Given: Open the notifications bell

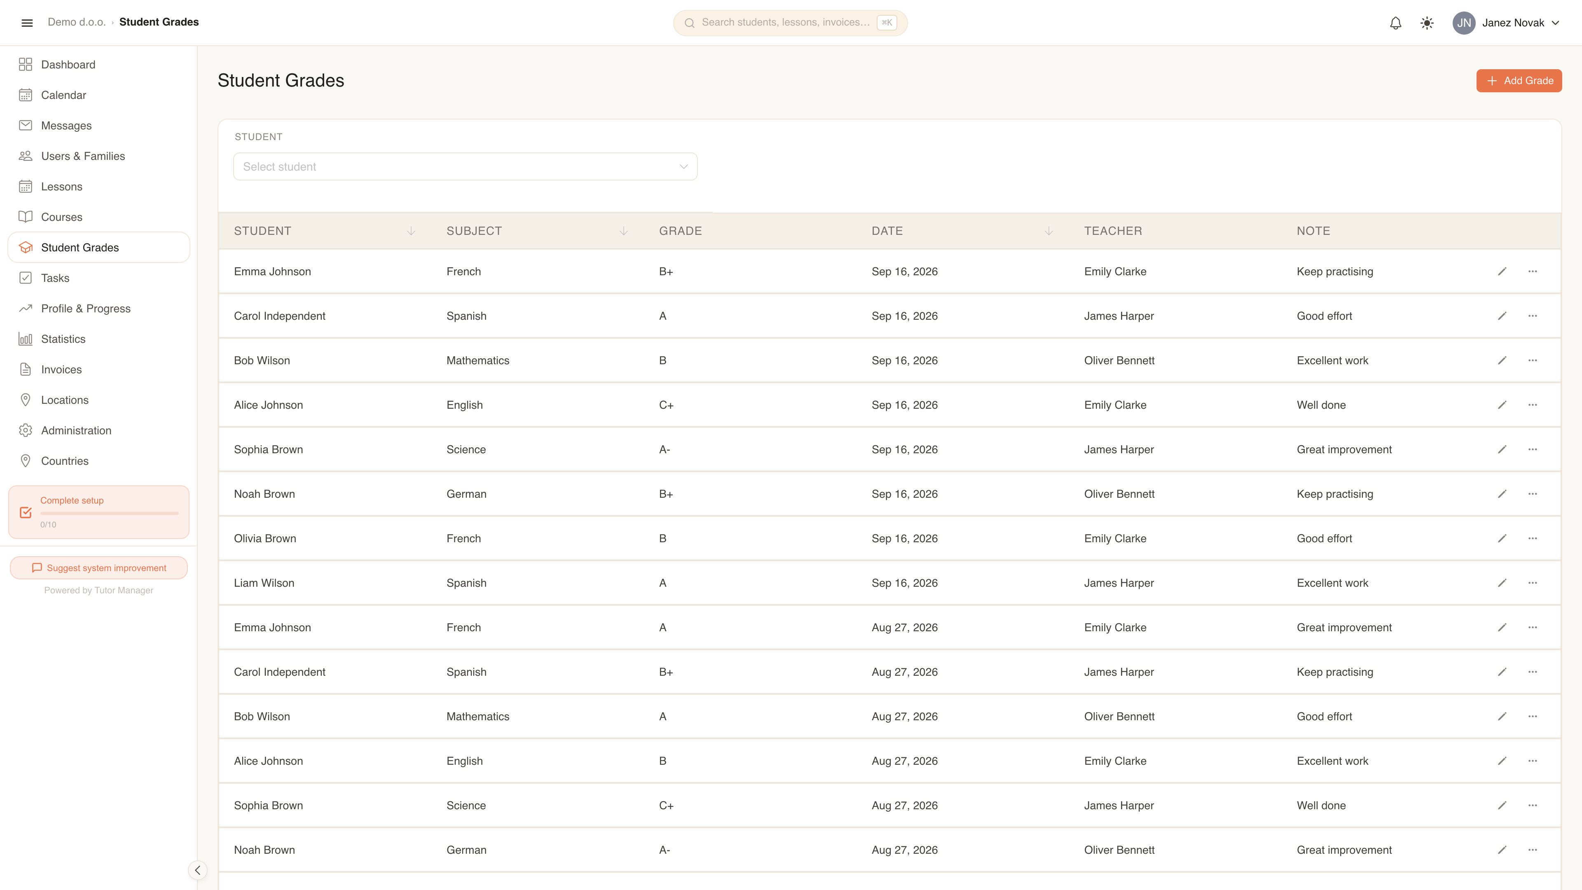Looking at the screenshot, I should point(1395,23).
